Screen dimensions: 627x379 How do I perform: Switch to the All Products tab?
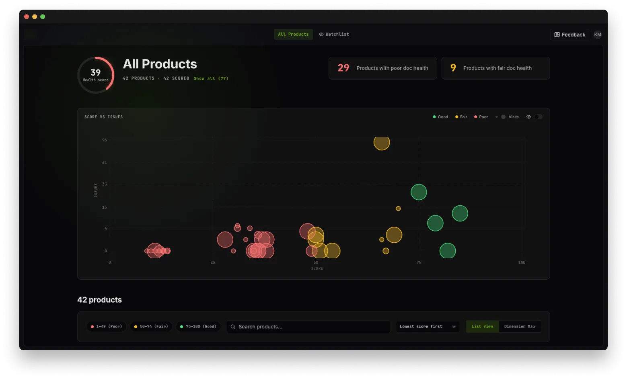click(x=293, y=35)
